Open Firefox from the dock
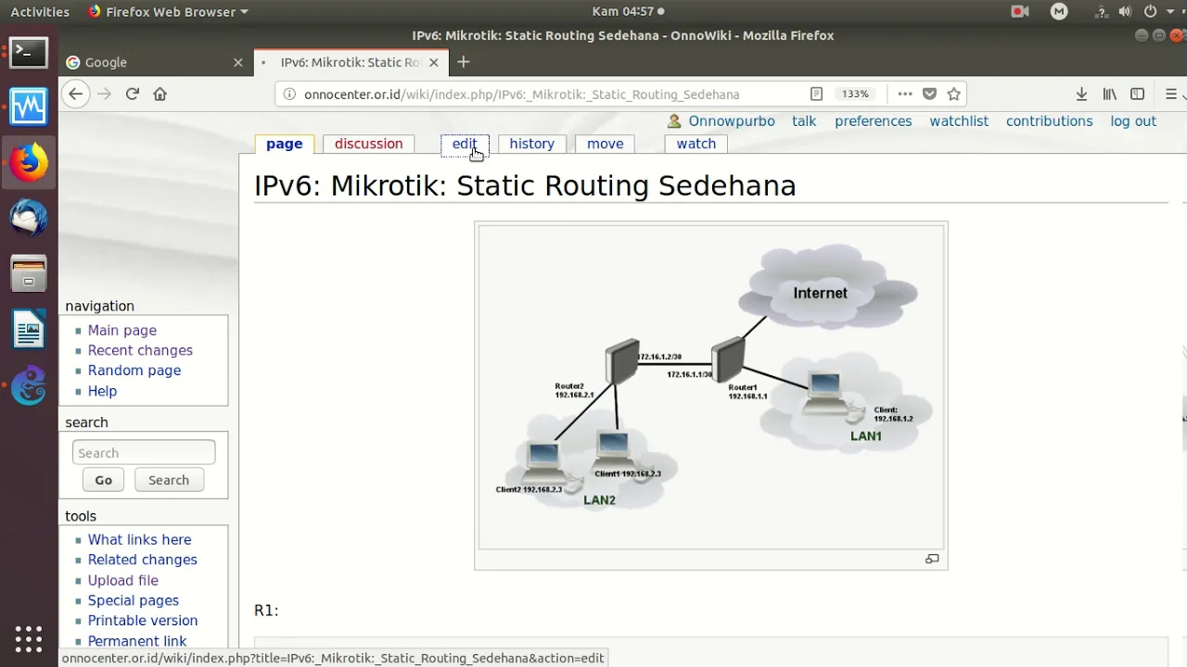This screenshot has height=667, width=1187. [x=29, y=163]
